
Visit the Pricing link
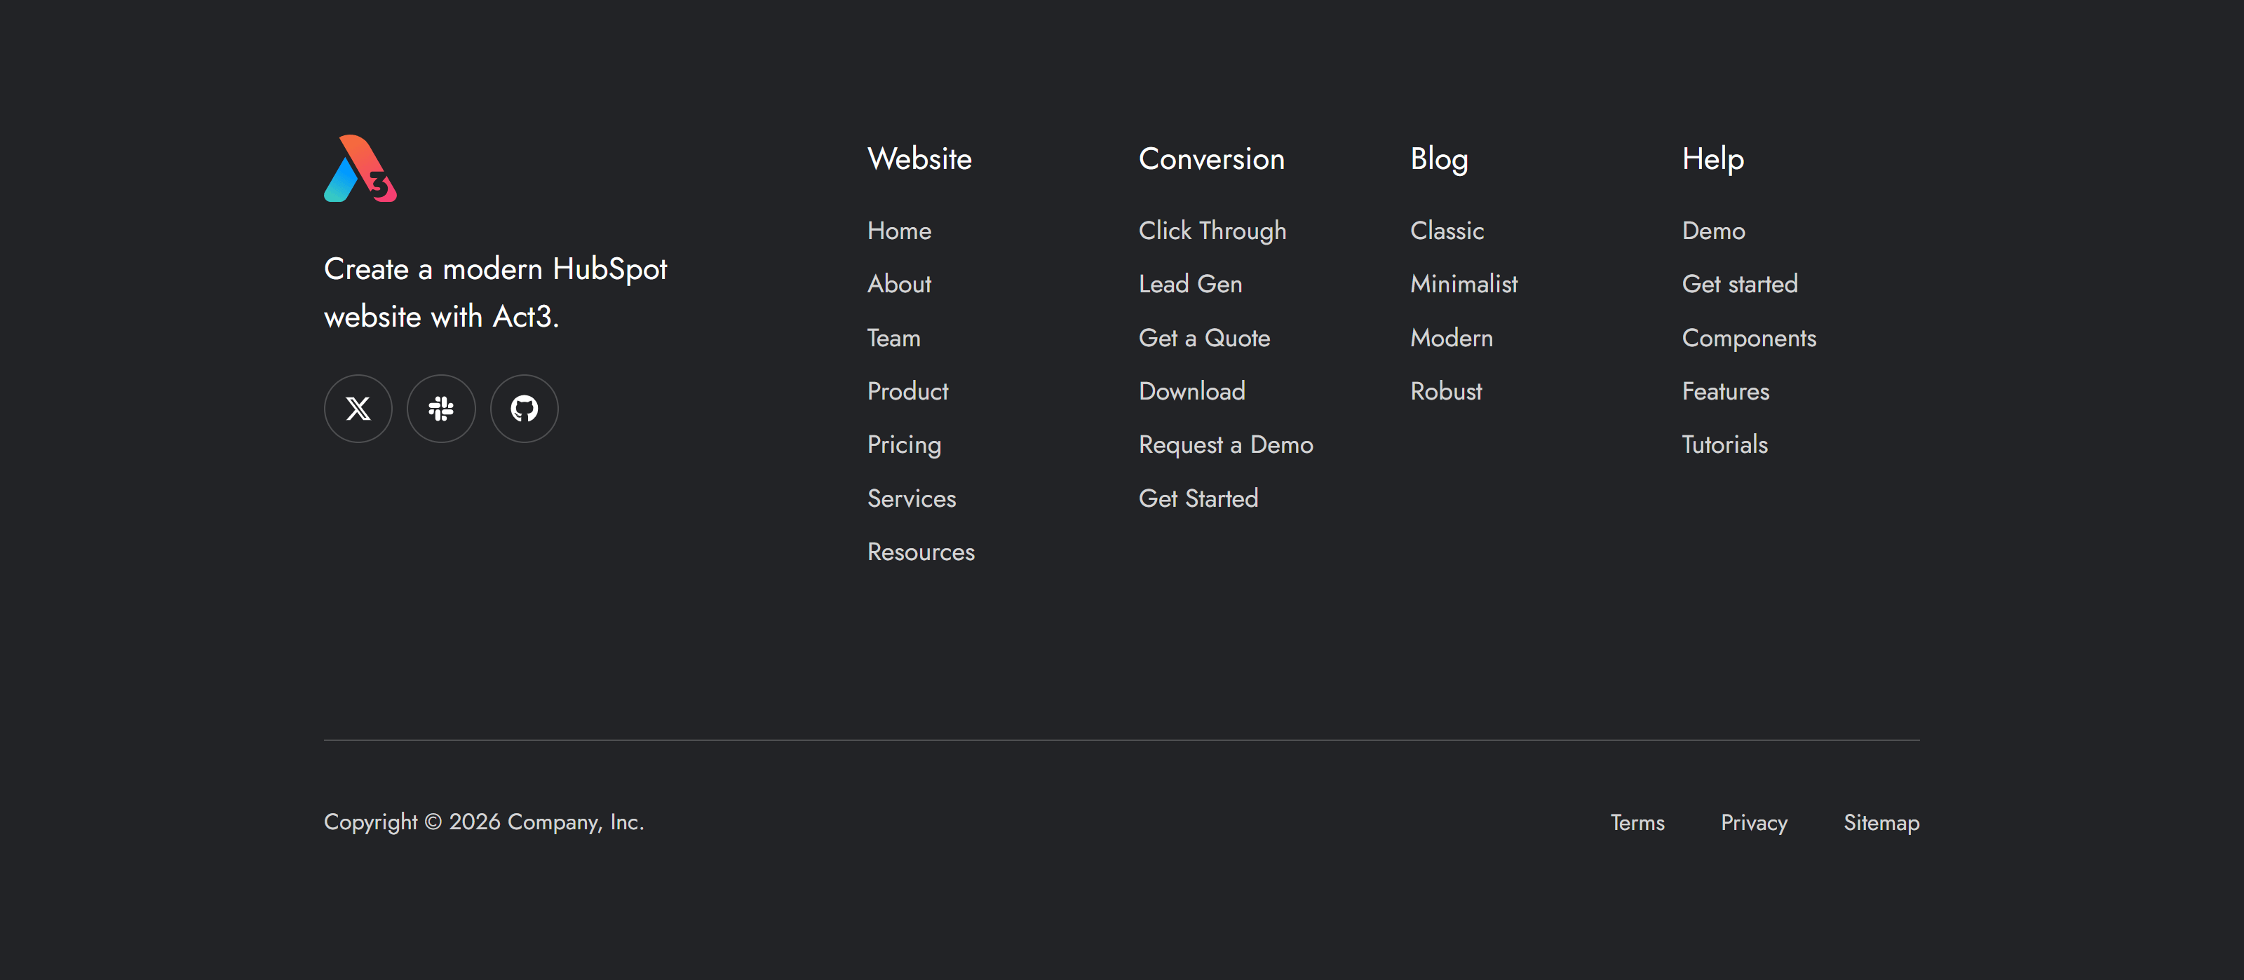pyautogui.click(x=903, y=445)
